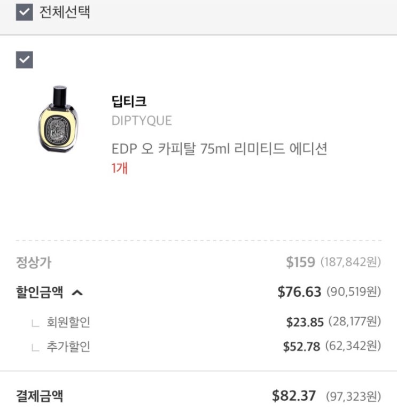Click the $82.37 final payment amount

tap(293, 396)
